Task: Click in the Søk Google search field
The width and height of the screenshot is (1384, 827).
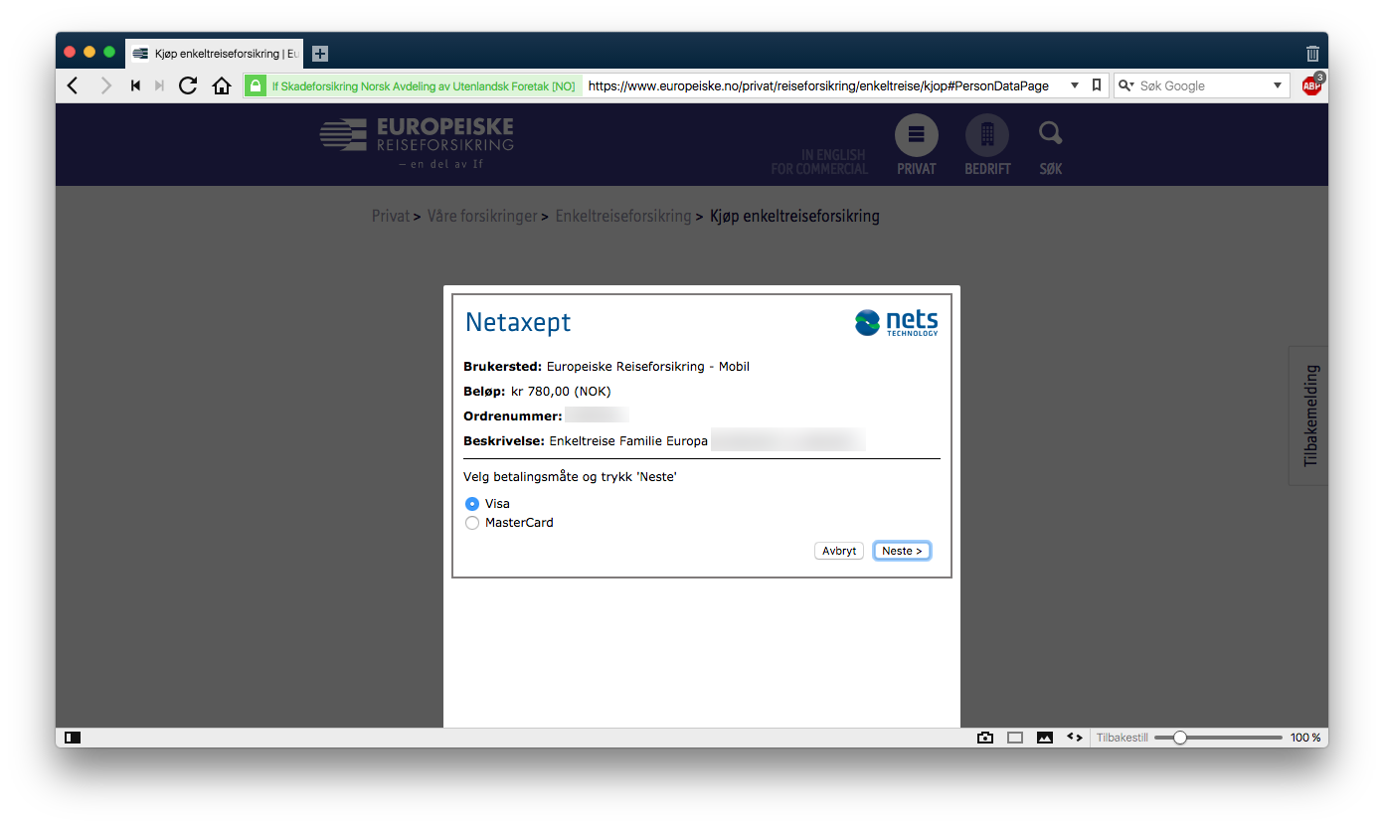Action: [1203, 85]
